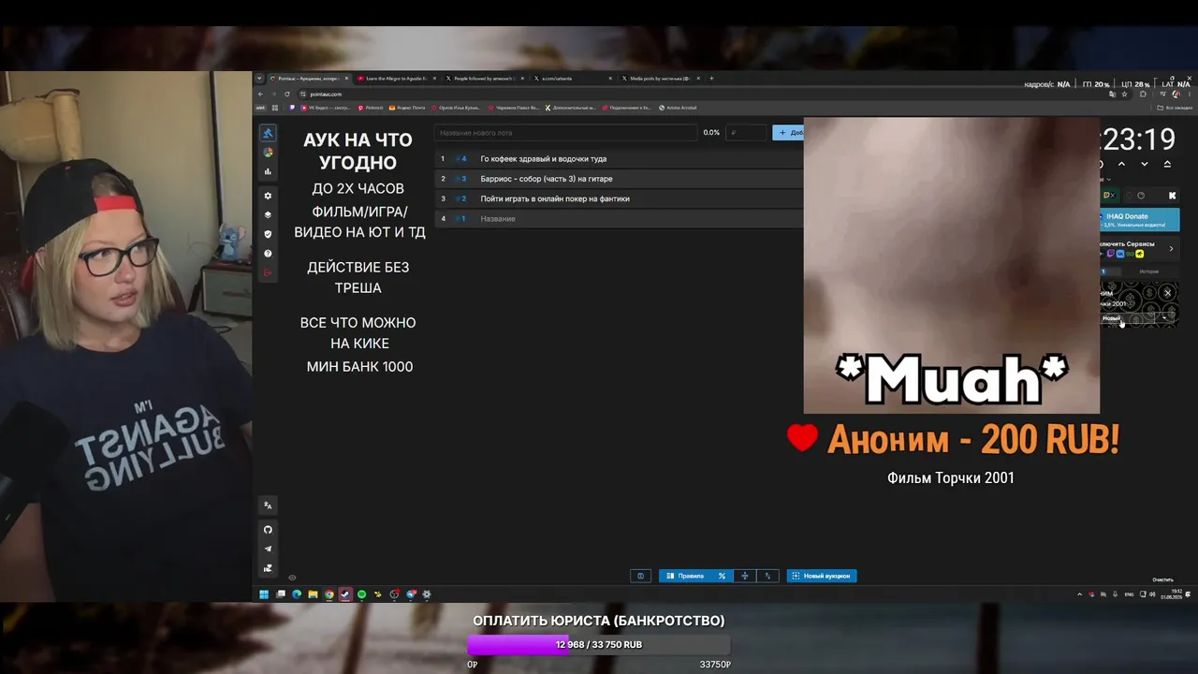Open File Explorer from the taskbar
The width and height of the screenshot is (1198, 674).
(x=313, y=594)
